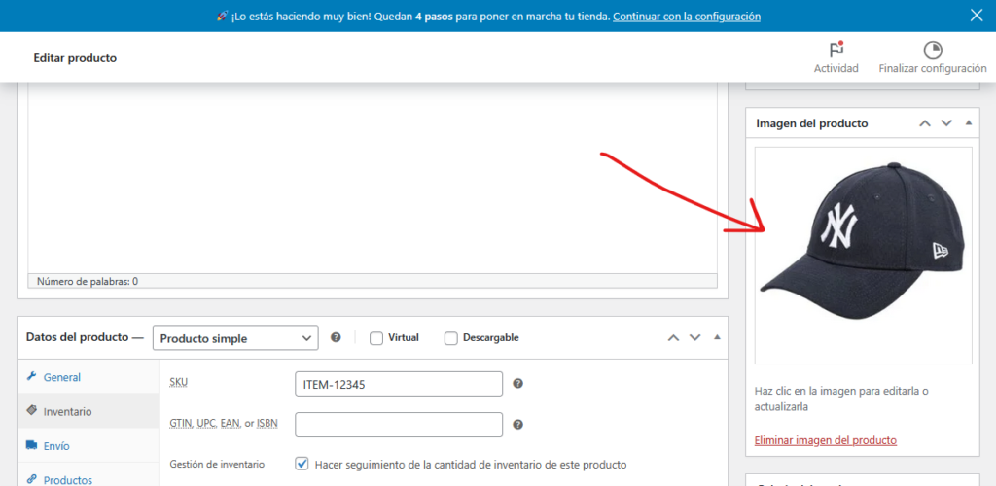The height and width of the screenshot is (486, 996).
Task: Click Continuar con la configuración link
Action: (x=686, y=17)
